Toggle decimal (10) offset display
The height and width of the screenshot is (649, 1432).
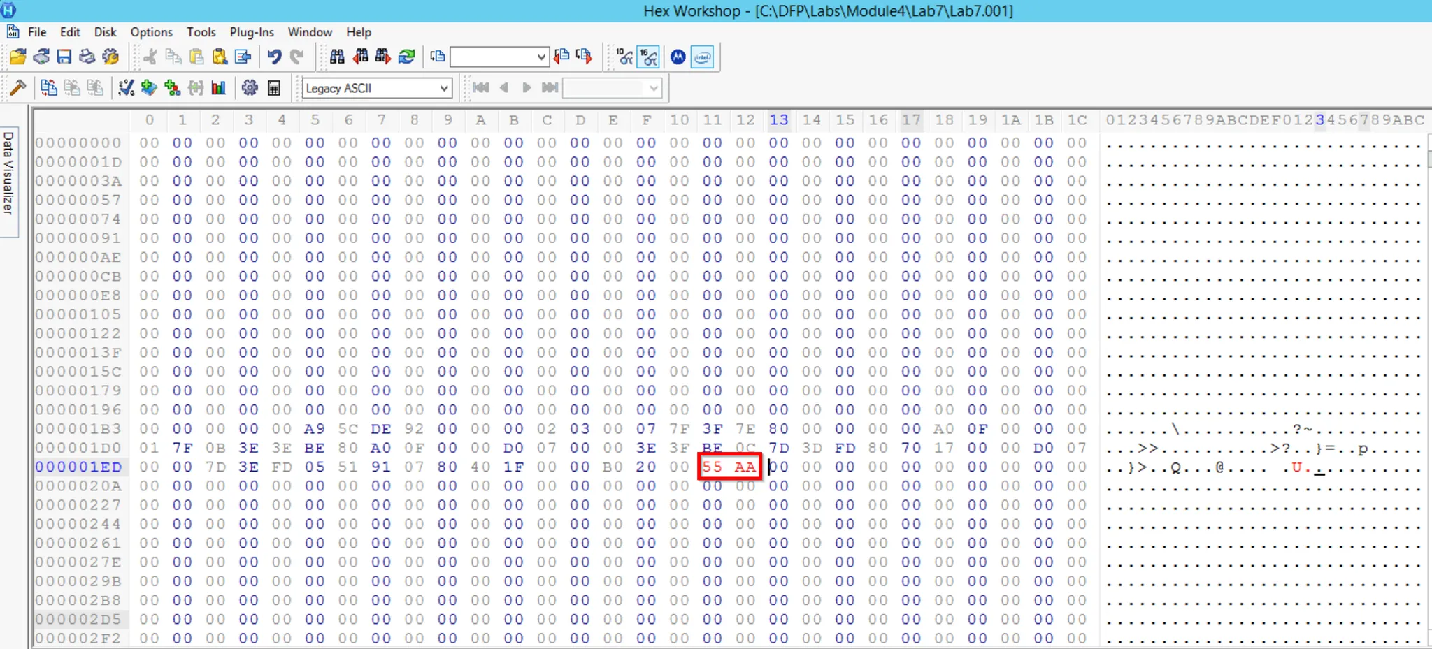(624, 57)
